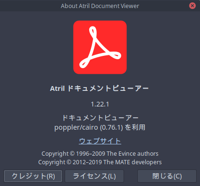Click the Atril ドキュメントビューアー bold heading
The width and height of the screenshot is (200, 186).
[99, 89]
